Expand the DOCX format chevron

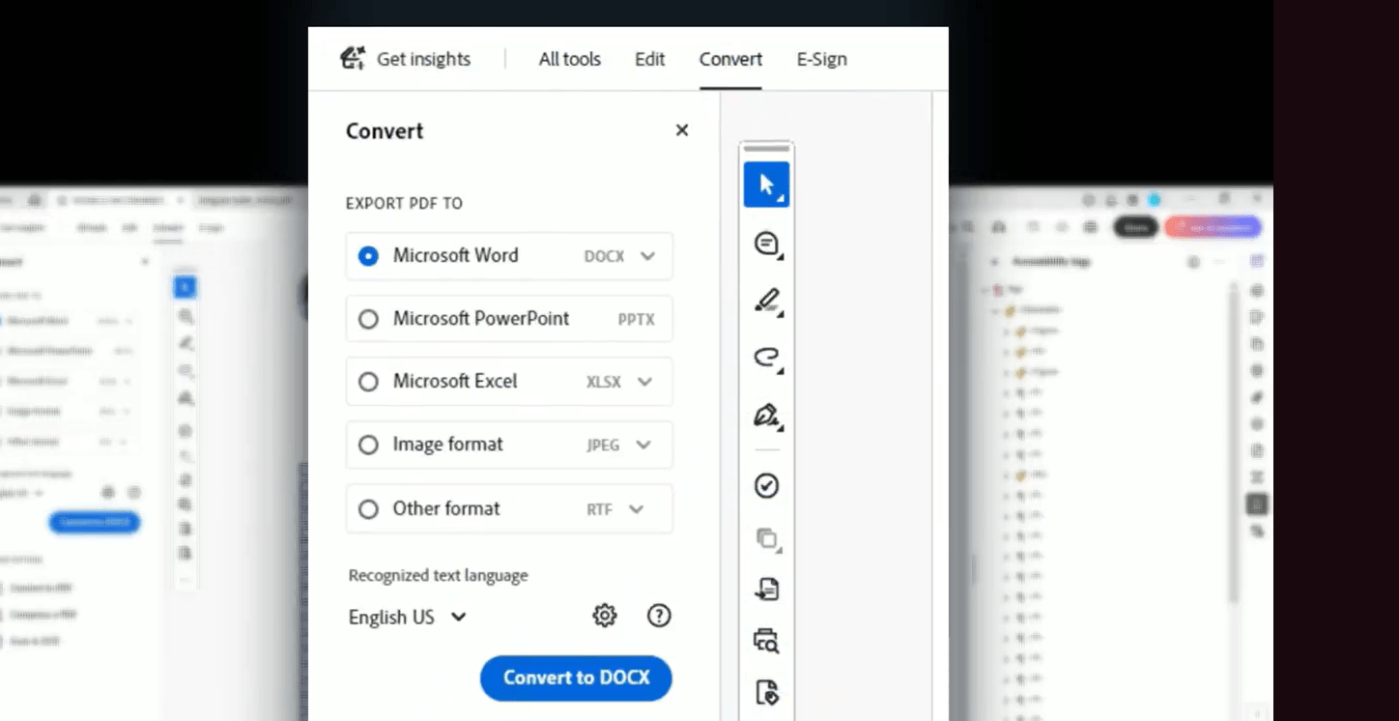click(647, 256)
